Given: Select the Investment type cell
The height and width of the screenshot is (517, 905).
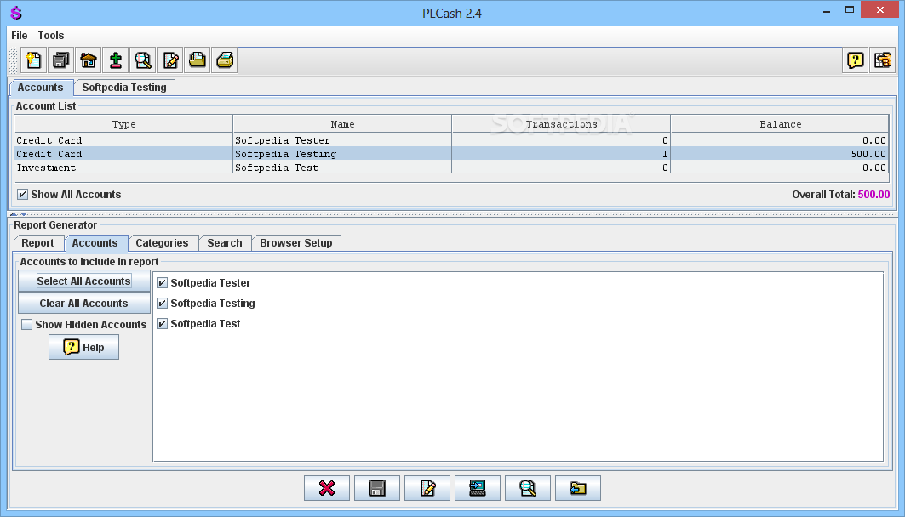Looking at the screenshot, I should pos(123,168).
